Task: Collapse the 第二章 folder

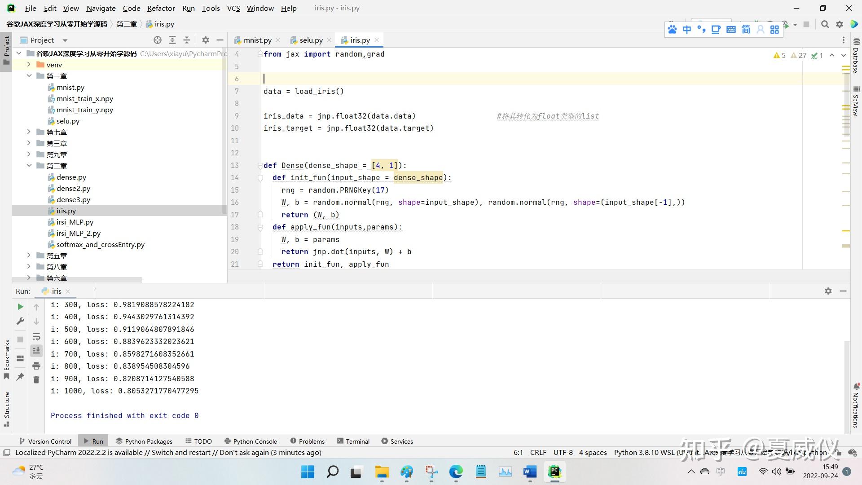Action: 29,166
